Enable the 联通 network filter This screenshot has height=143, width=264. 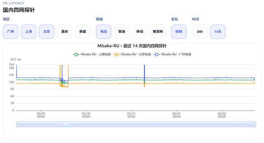coord(122,32)
